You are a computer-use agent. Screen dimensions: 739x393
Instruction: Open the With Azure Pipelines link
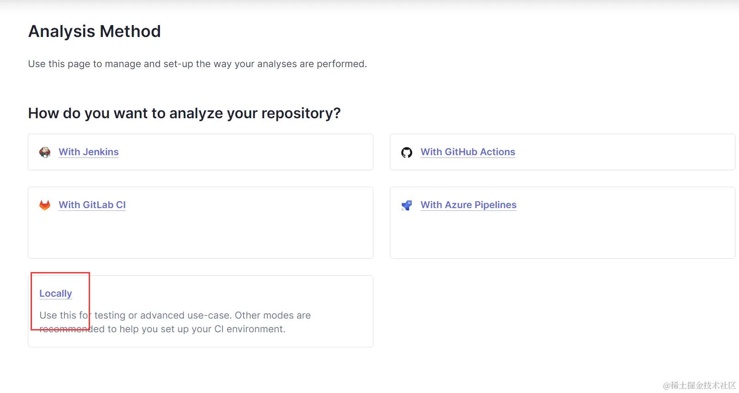468,205
